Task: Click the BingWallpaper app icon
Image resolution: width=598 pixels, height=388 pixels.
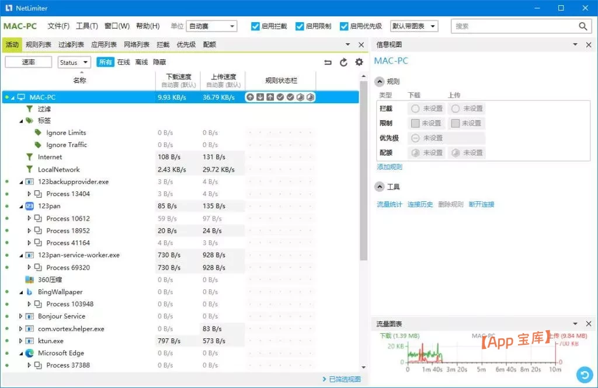Action: (29, 292)
